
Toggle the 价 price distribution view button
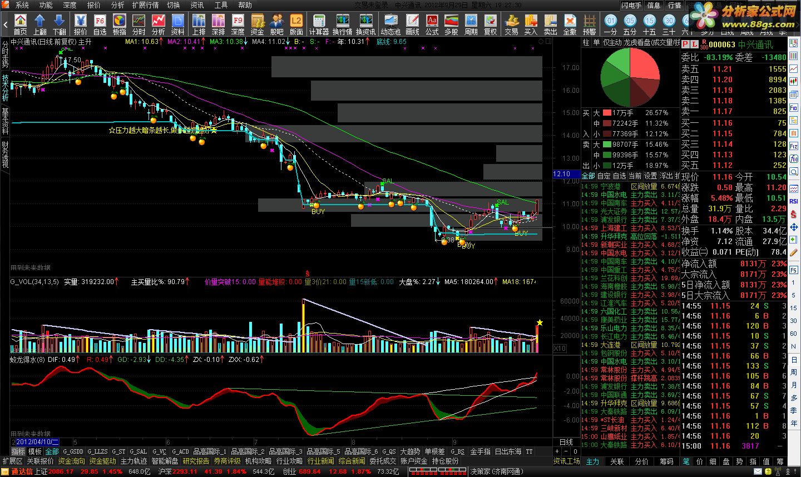tap(699, 461)
